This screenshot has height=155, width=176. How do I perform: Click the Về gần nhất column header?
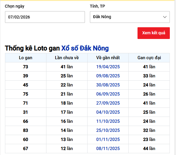point(108,58)
